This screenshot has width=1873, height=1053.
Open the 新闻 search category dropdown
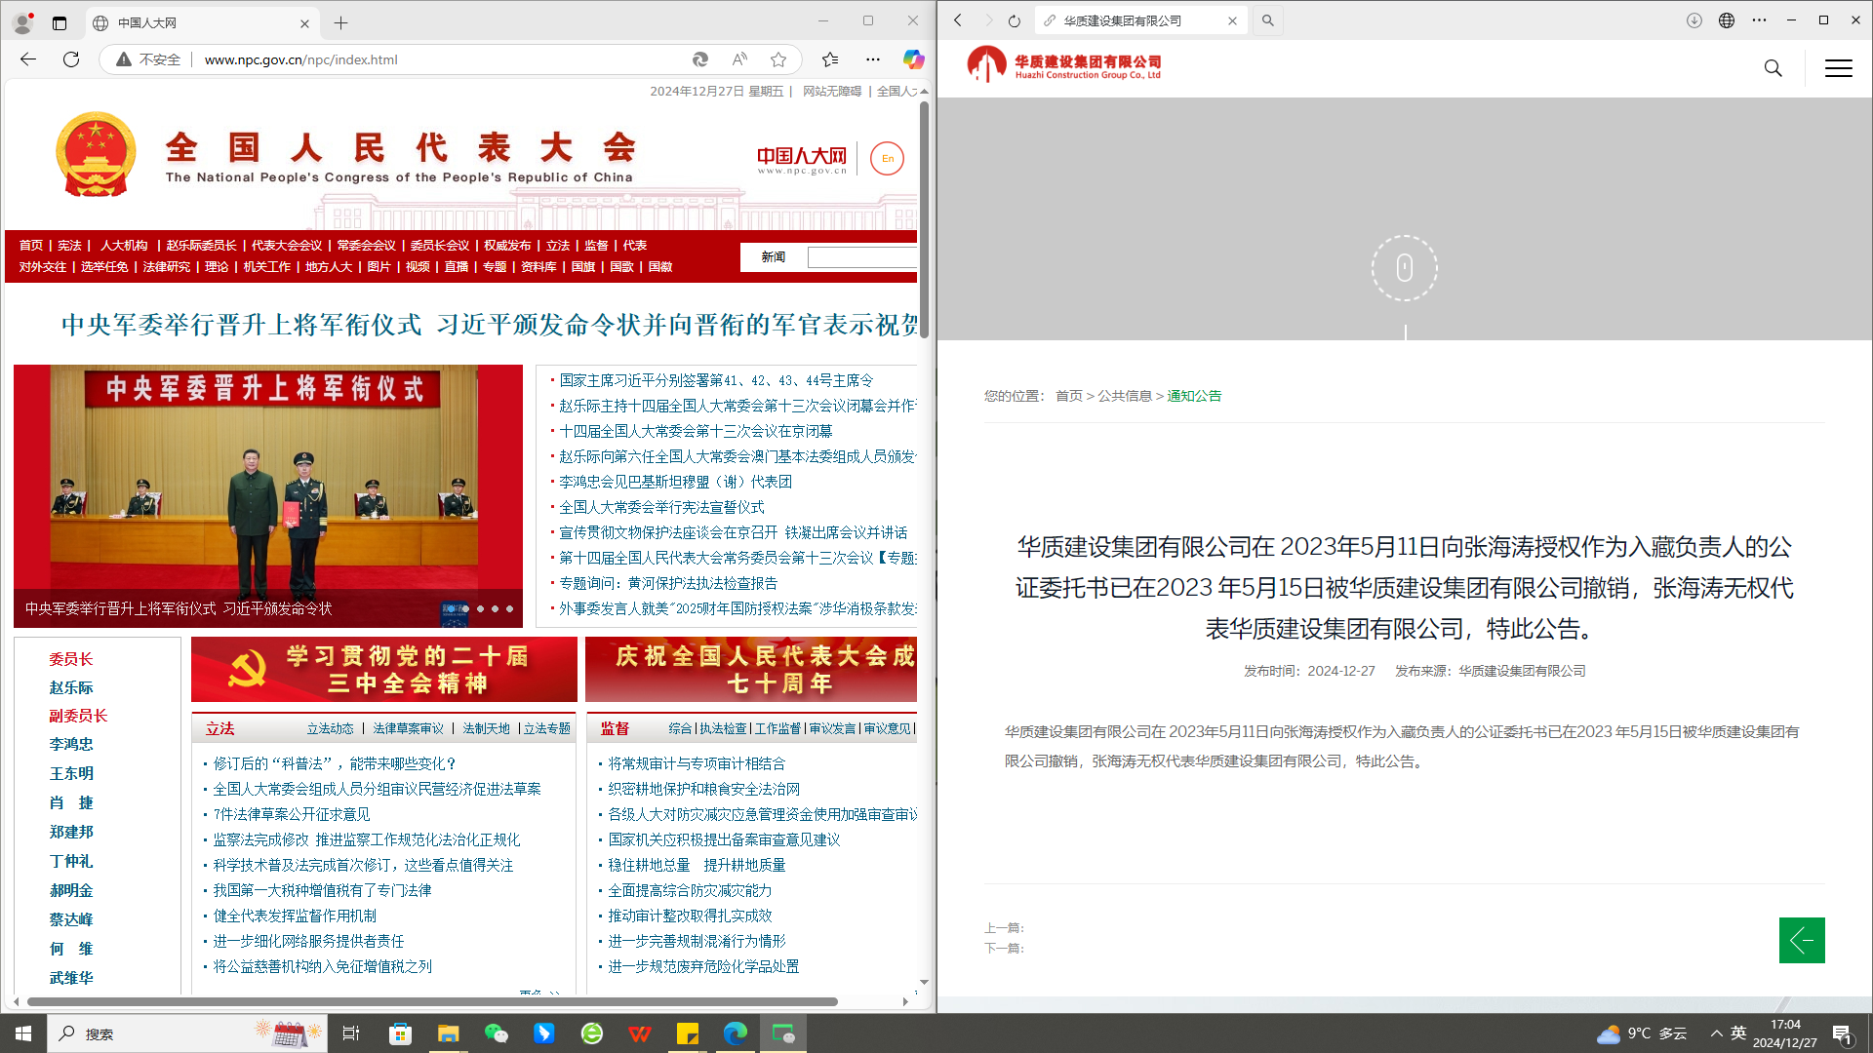772,256
